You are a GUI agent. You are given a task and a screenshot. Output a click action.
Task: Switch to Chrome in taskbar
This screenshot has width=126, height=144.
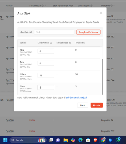point(103,140)
